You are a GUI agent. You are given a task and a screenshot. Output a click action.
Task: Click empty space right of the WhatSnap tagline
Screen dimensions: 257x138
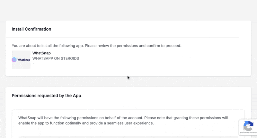pos(161,59)
